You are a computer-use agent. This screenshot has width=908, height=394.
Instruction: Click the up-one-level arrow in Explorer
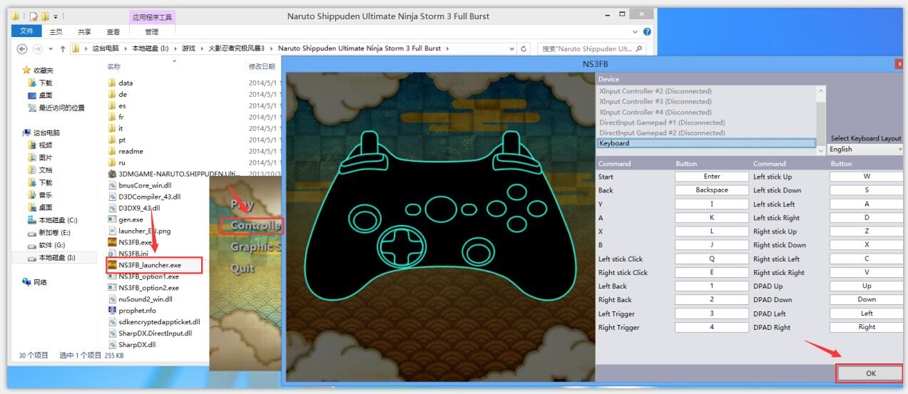63,48
